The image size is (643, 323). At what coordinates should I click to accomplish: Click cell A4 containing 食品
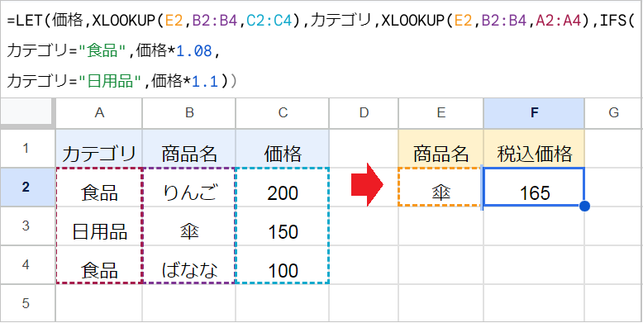tap(99, 264)
